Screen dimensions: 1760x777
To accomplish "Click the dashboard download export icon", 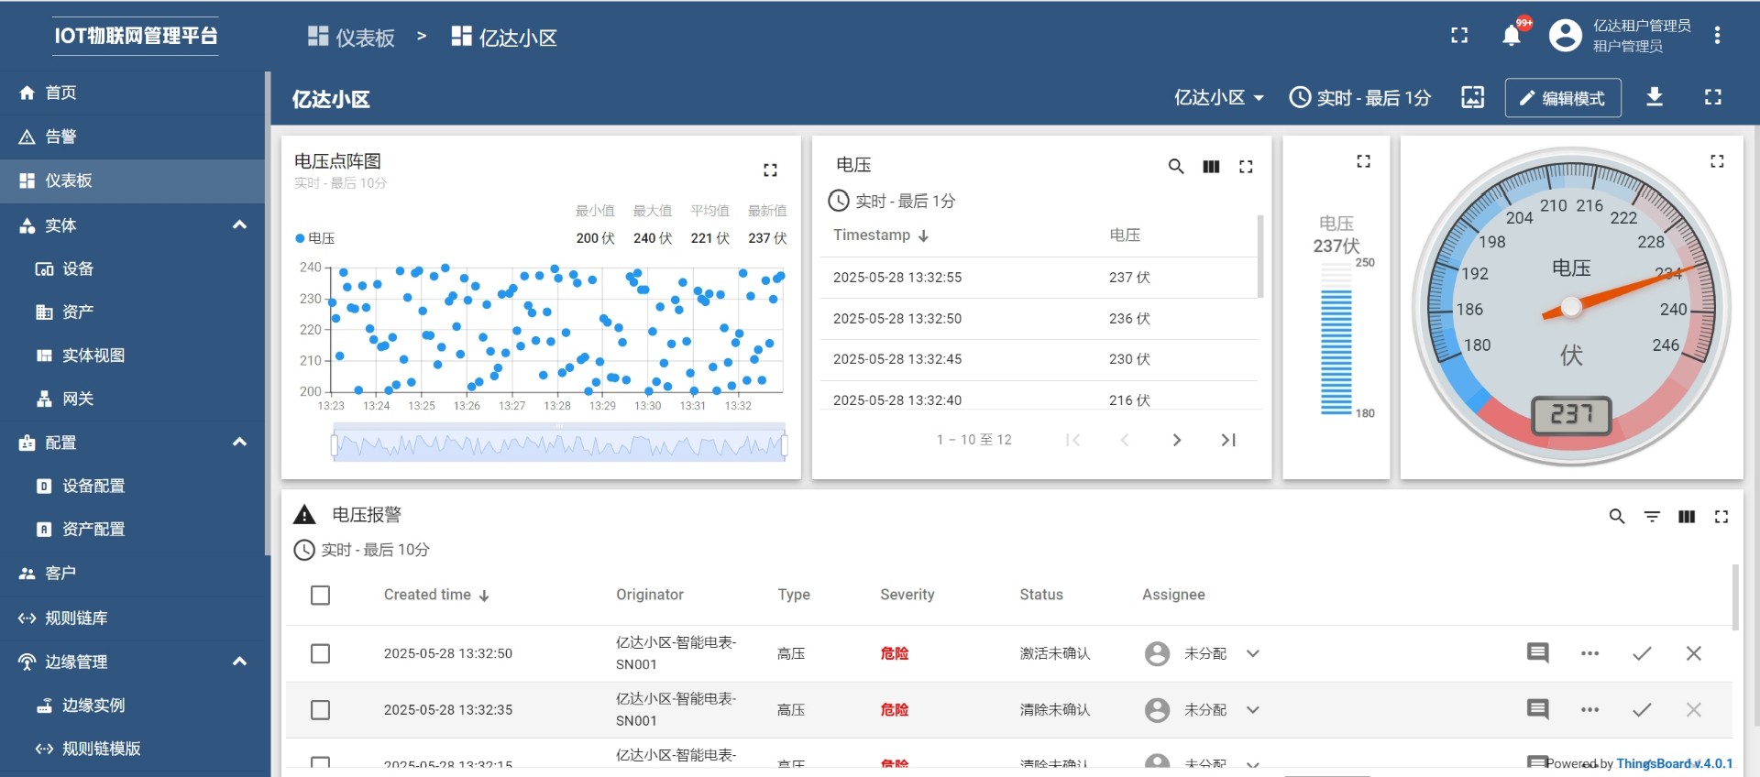I will coord(1655,97).
